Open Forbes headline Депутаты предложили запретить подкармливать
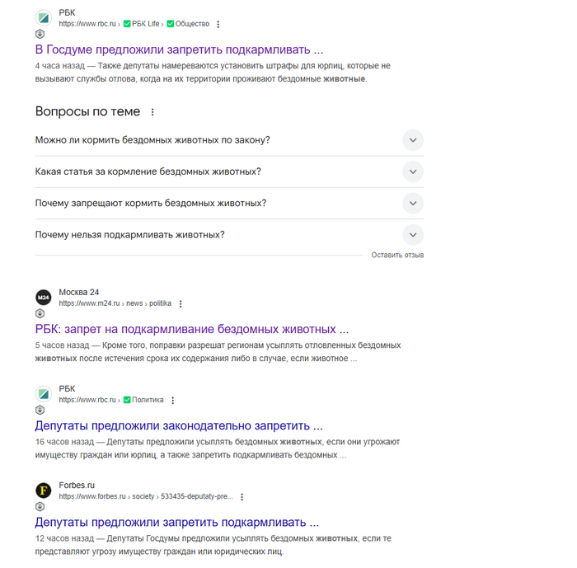The width and height of the screenshot is (577, 568). point(176,522)
